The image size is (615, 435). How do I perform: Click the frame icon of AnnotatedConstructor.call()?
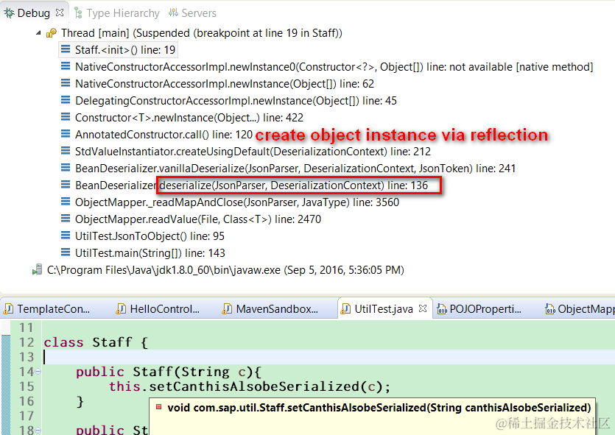coord(66,134)
